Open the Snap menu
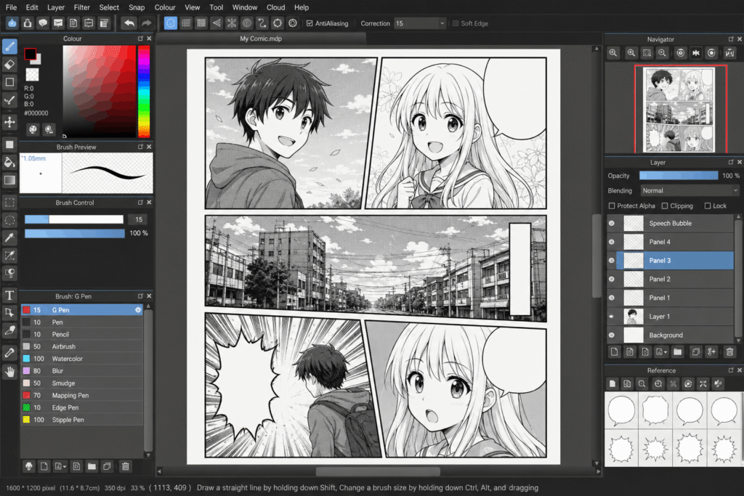The width and height of the screenshot is (744, 496). [137, 7]
